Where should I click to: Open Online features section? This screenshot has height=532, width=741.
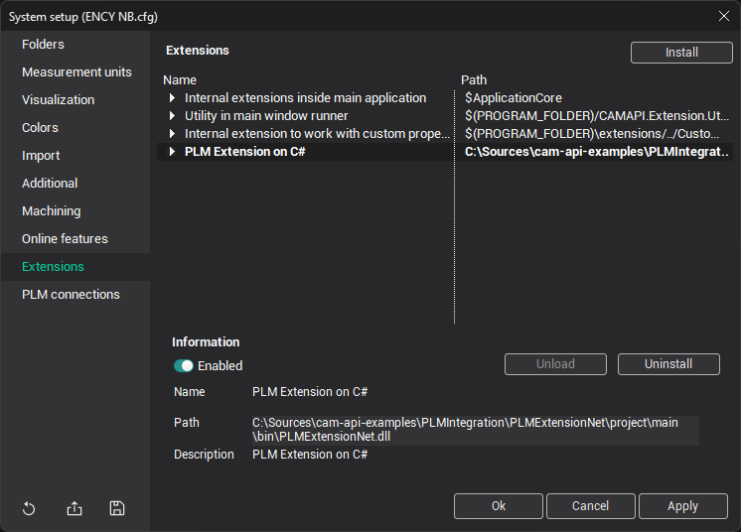click(65, 239)
